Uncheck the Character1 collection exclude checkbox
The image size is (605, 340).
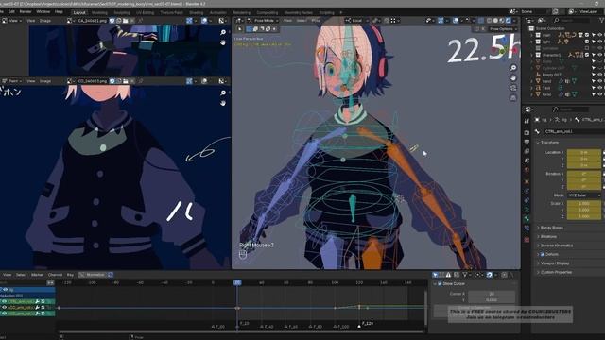[587, 55]
